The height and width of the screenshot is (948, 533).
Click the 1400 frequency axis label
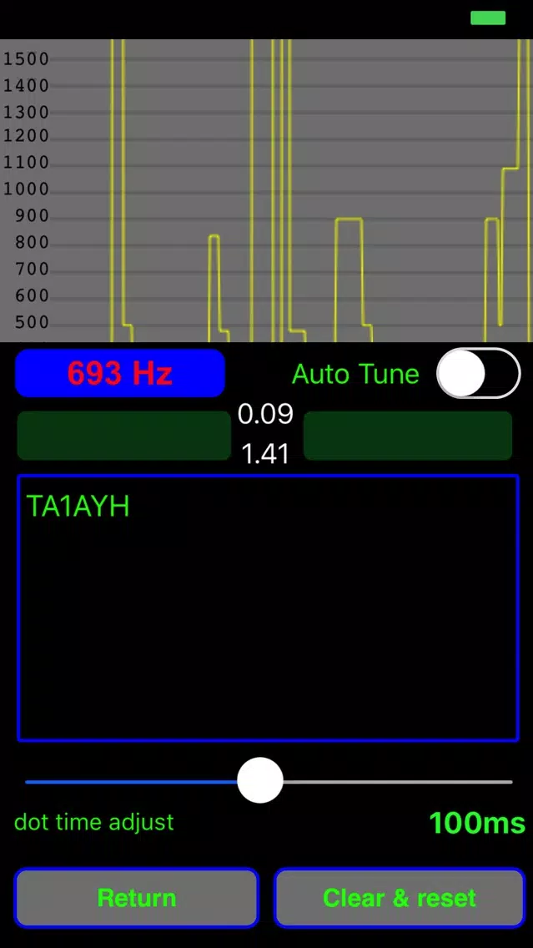(x=26, y=86)
